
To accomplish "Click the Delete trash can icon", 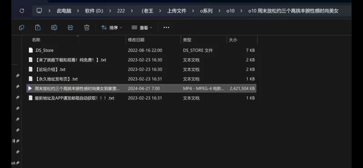I will coord(87,28).
